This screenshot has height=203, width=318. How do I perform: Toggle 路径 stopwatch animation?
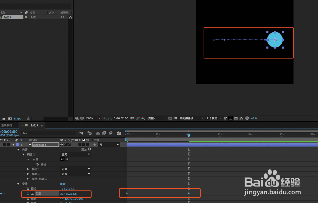pyautogui.click(x=38, y=164)
